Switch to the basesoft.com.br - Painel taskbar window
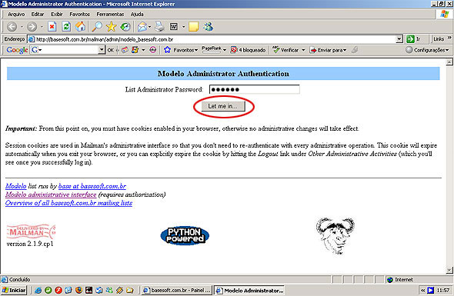This screenshot has width=454, height=296. (x=177, y=290)
